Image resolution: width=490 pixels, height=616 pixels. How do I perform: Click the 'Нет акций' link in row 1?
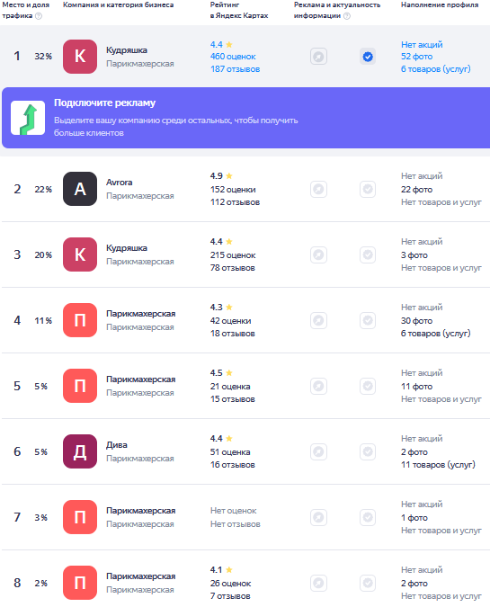pyautogui.click(x=422, y=44)
